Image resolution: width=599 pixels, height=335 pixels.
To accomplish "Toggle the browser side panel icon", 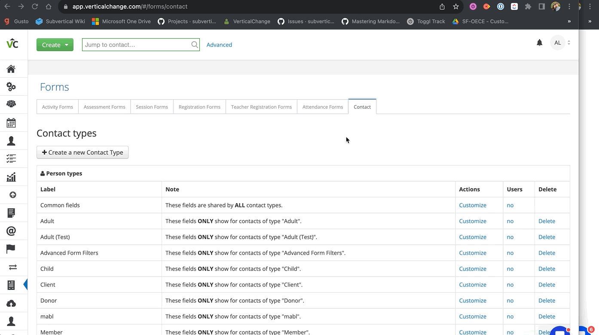I will (x=542, y=6).
